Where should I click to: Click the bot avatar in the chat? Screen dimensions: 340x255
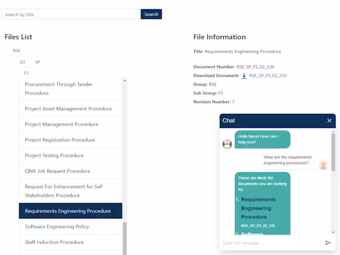coord(227,144)
